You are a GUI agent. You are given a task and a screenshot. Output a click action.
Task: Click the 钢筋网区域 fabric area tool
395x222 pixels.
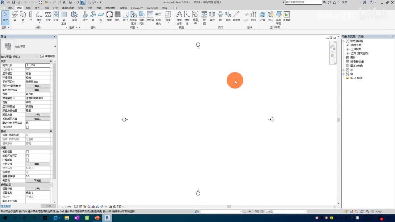(x=134, y=18)
